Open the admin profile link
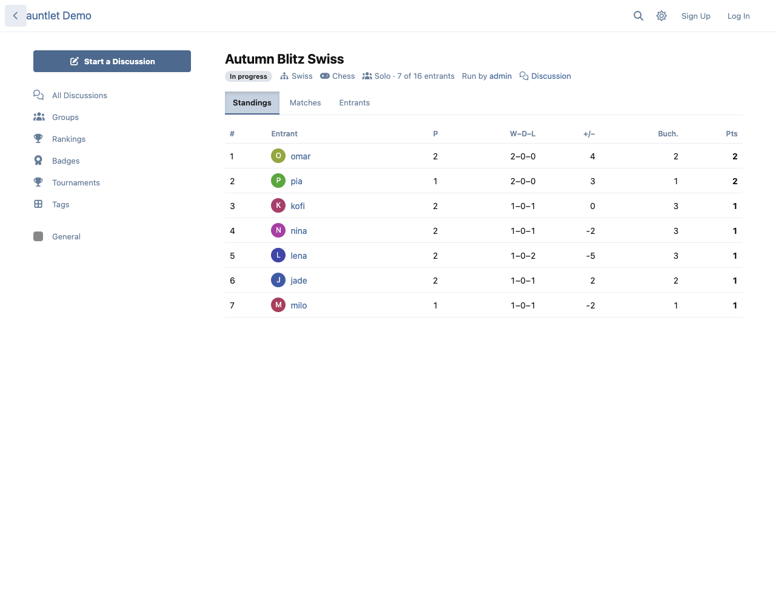The image size is (776, 606). pos(501,76)
